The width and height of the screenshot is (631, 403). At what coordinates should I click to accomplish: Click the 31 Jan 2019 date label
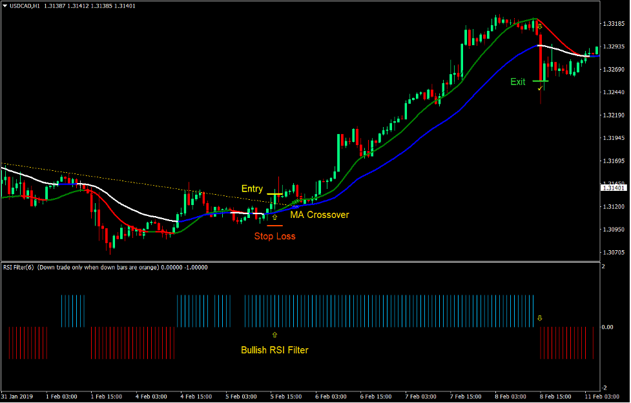pos(16,396)
